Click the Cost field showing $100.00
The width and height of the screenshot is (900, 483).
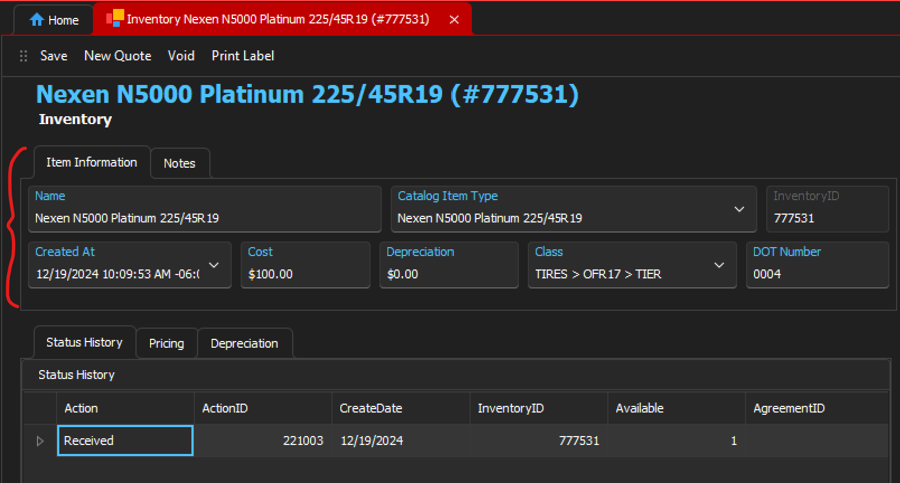point(306,265)
